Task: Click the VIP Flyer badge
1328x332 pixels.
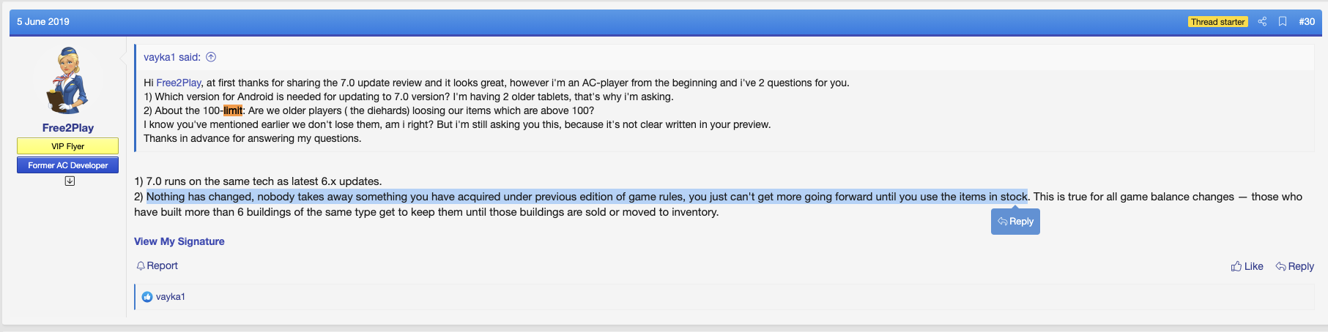Action: [68, 146]
